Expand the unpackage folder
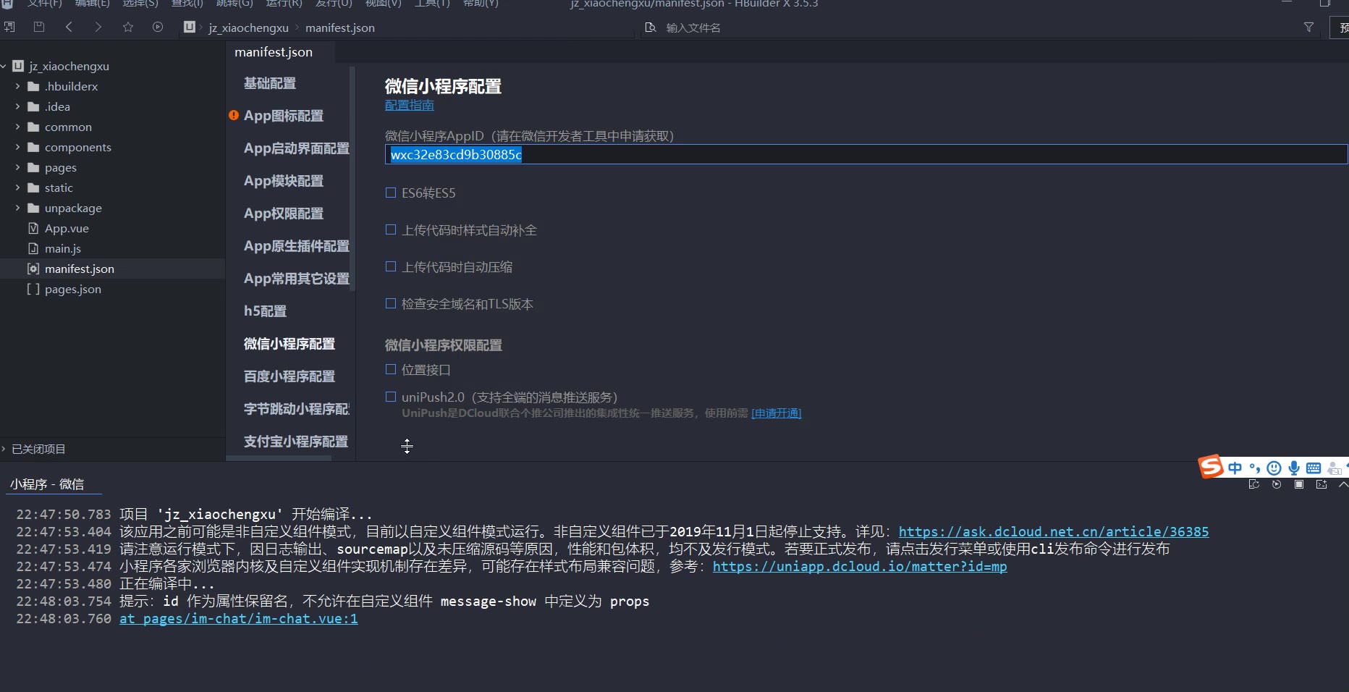This screenshot has width=1349, height=692. click(x=17, y=208)
